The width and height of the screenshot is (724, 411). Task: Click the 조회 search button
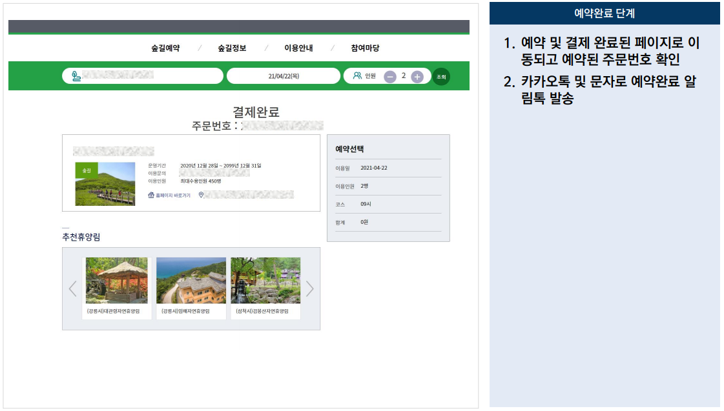click(x=442, y=75)
